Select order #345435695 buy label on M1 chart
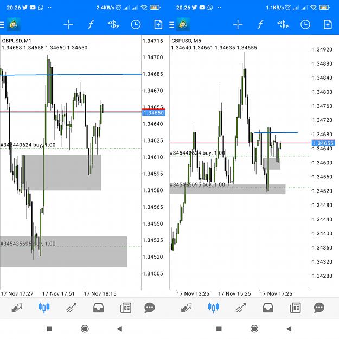The height and width of the screenshot is (339, 339). pos(28,244)
